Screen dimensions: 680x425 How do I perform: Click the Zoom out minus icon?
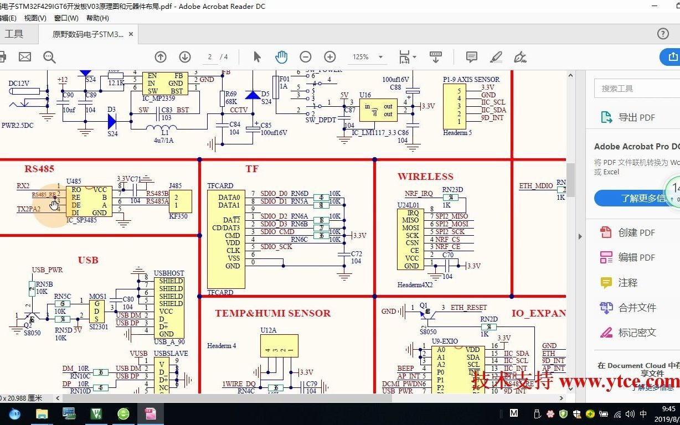click(305, 56)
